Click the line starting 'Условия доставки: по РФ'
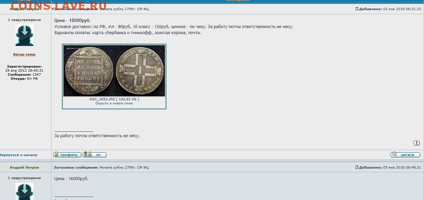Image resolution: width=424 pixels, height=200 pixels. point(174,27)
